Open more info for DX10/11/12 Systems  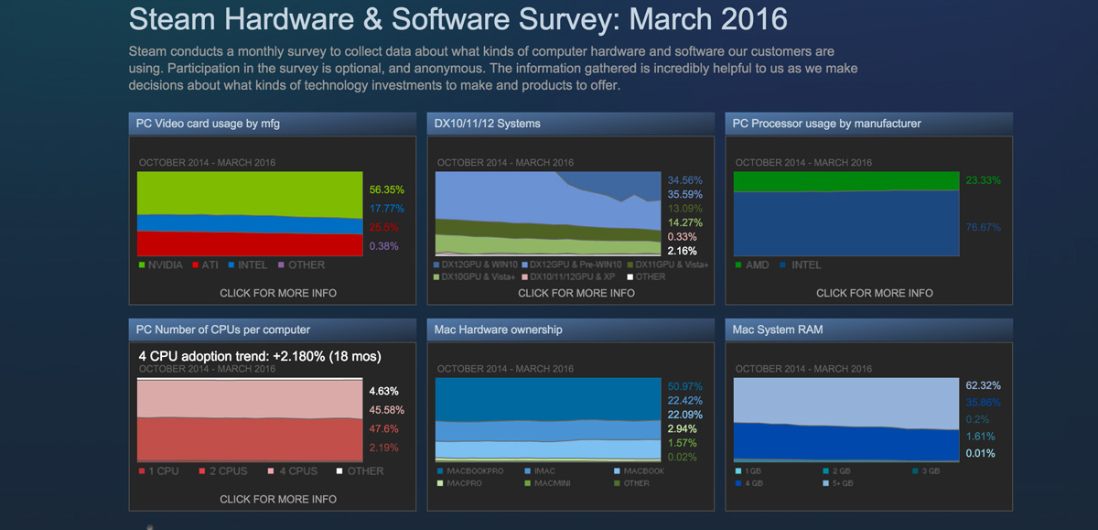[x=576, y=293]
